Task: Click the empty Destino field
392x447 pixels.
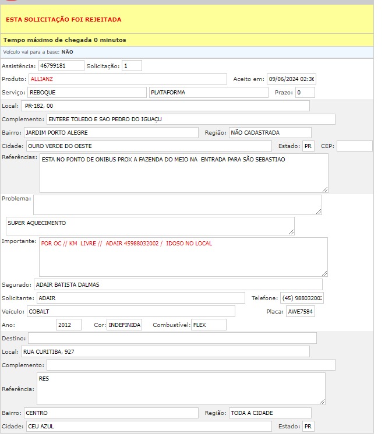Action: click(172, 338)
